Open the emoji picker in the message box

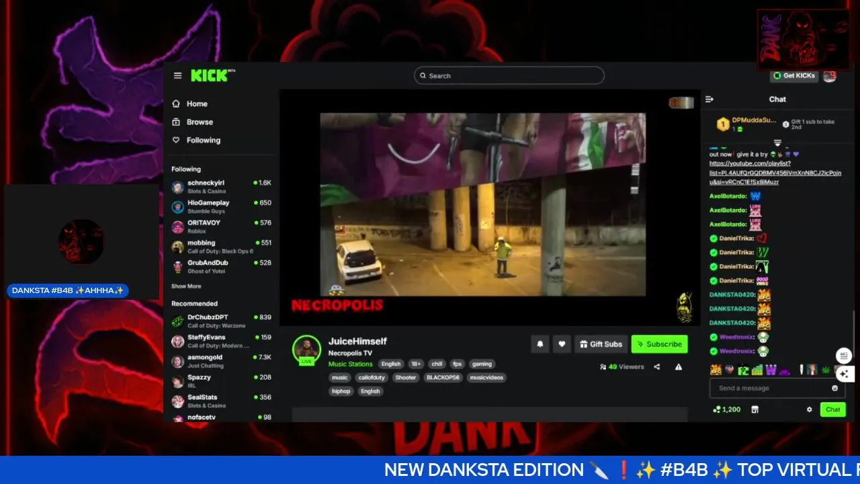coord(835,388)
